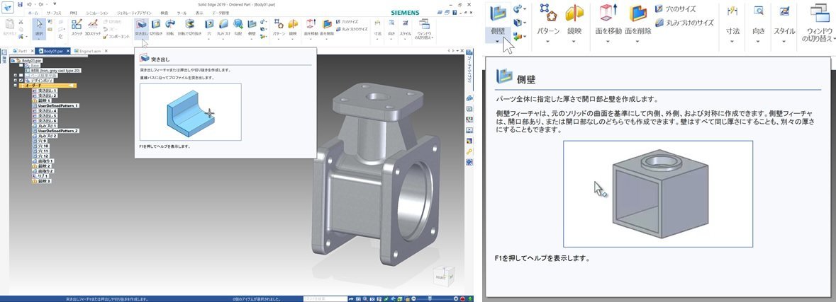This screenshot has height=302, width=836.
Task: Open the 3Dスケッチ tool
Action: (x=93, y=28)
